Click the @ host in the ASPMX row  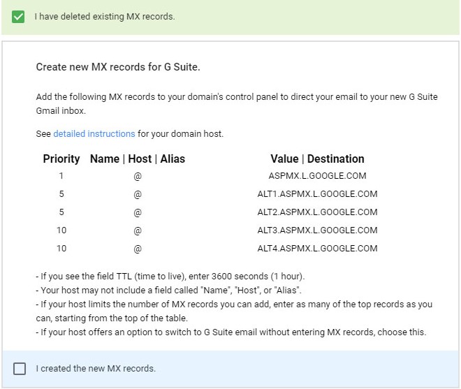[138, 176]
